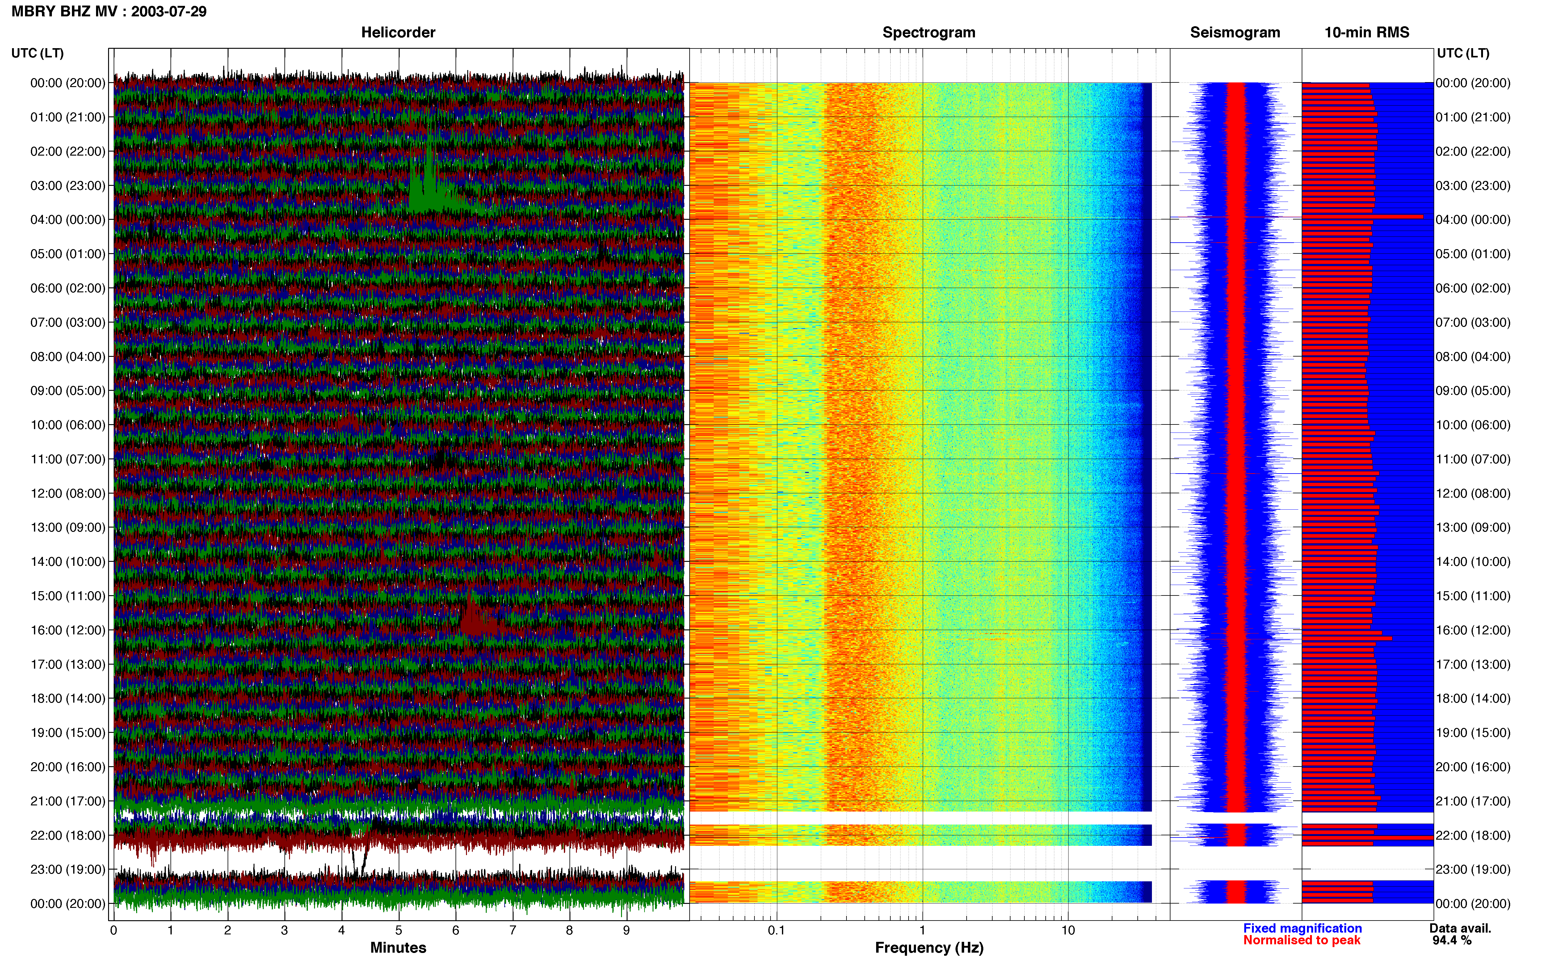The height and width of the screenshot is (969, 1550).
Task: Click the right '18:00 (14:00)' time label
Action: 1473,698
